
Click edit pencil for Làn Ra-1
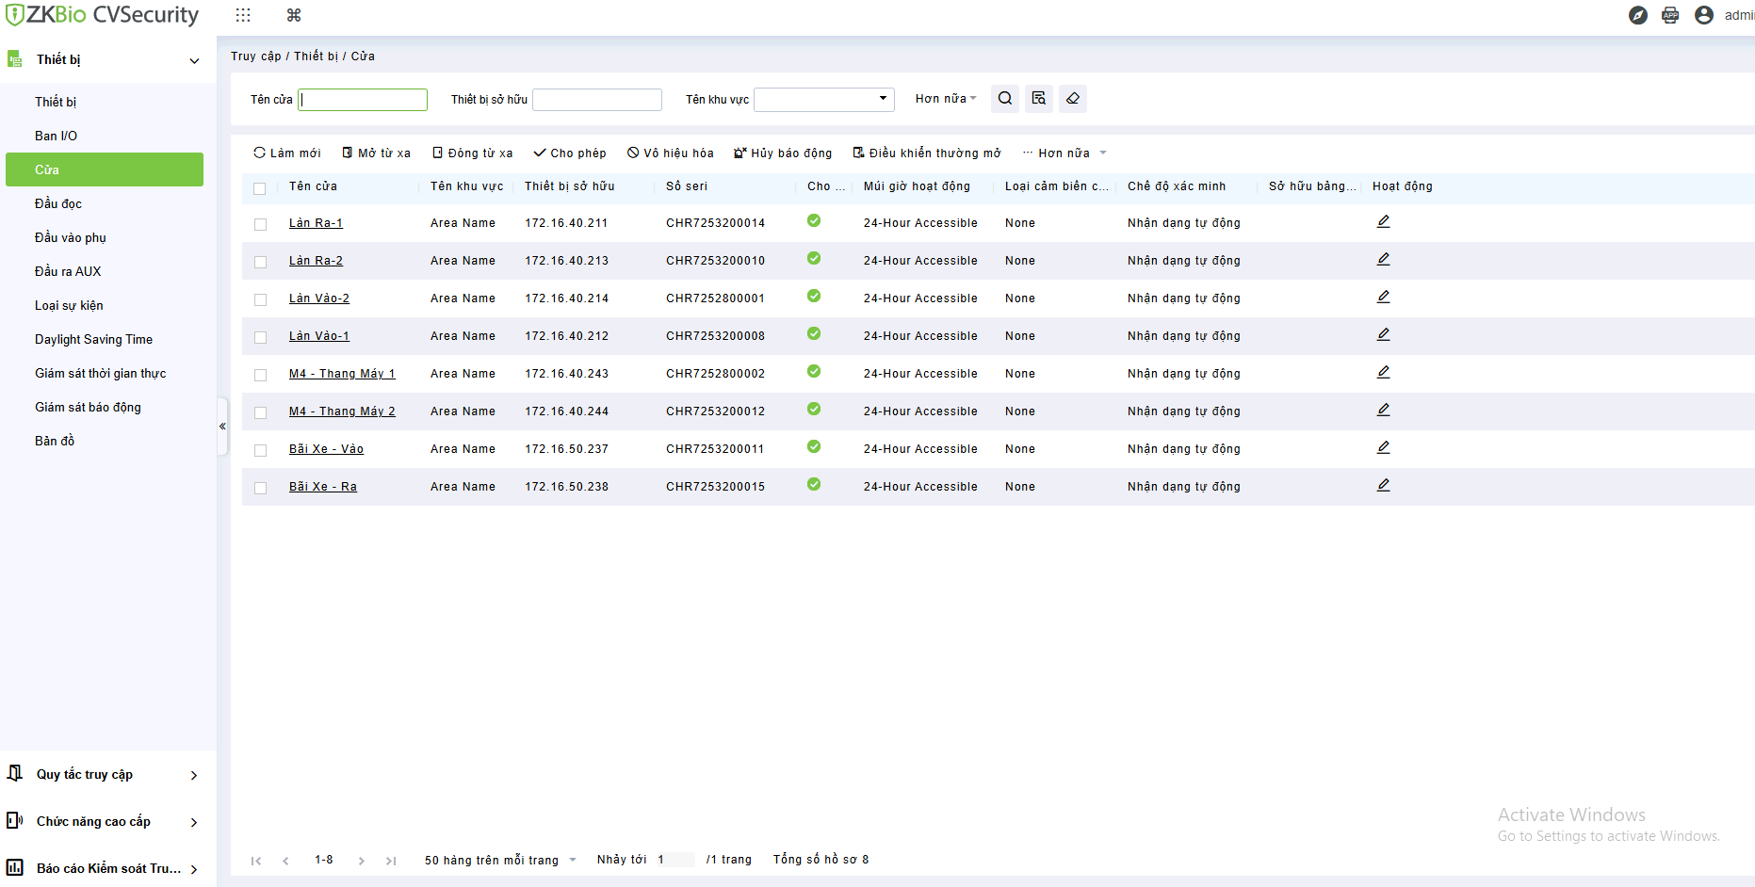pyautogui.click(x=1383, y=222)
